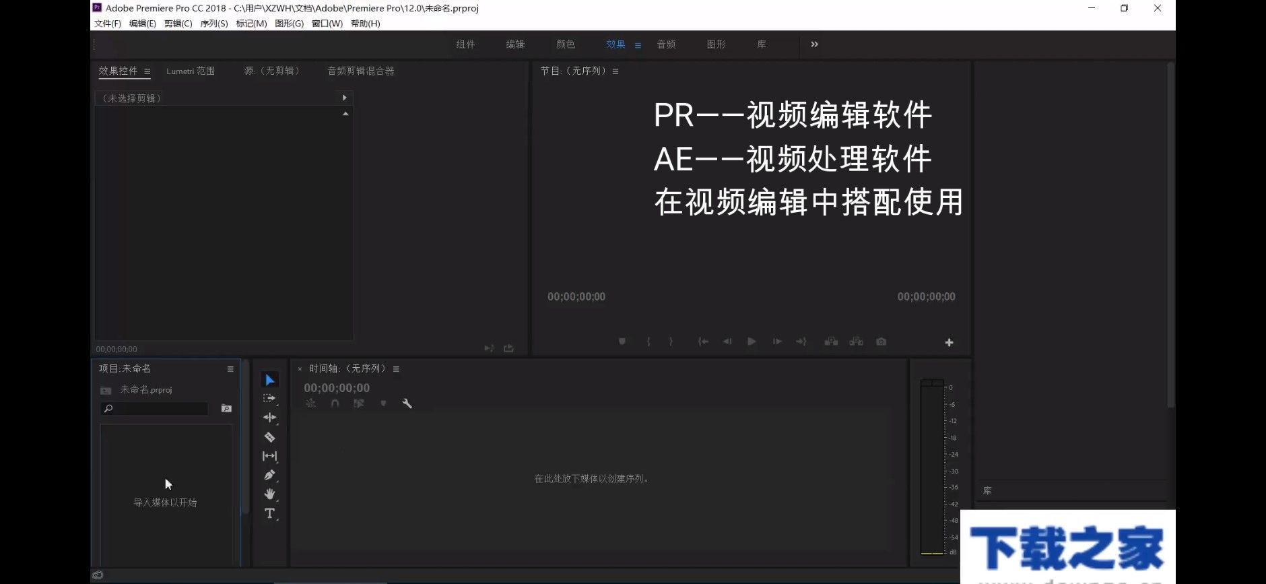Switch to the 颜色 workspace

(x=566, y=44)
